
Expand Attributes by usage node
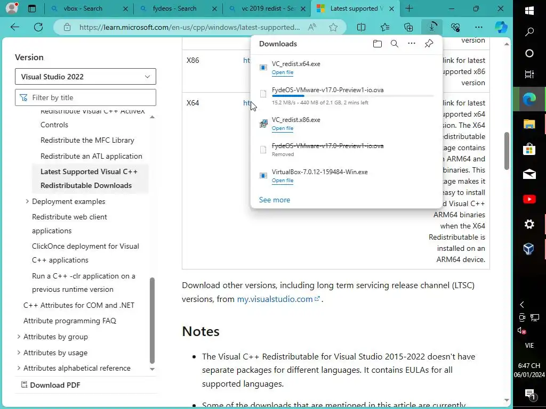(x=19, y=353)
